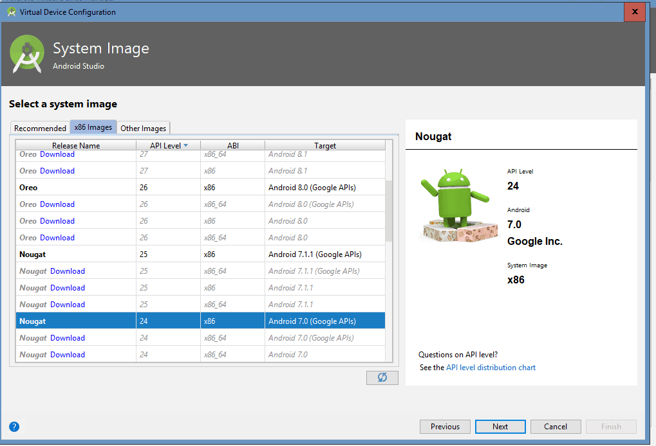656x446 pixels.
Task: Toggle the API Level sort arrow
Action: [x=186, y=145]
